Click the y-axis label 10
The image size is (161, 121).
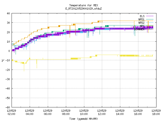tap(8, 42)
